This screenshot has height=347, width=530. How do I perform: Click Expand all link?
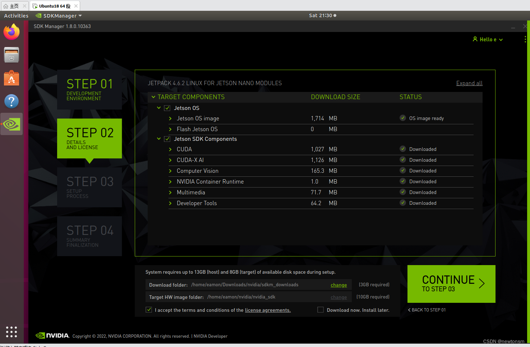pos(469,83)
